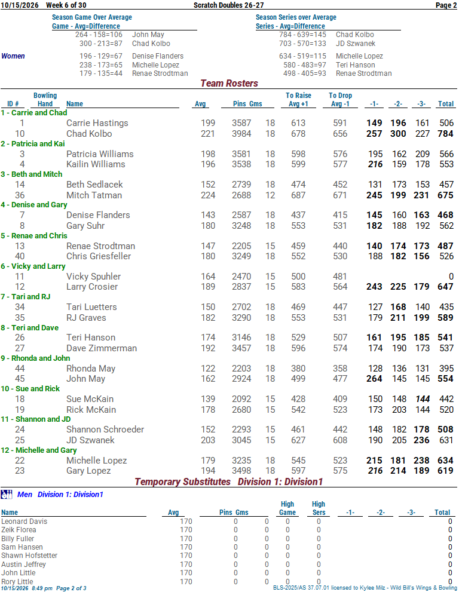Click roster name Rick McKain
Screen dimensions: 459x592
(91, 410)
